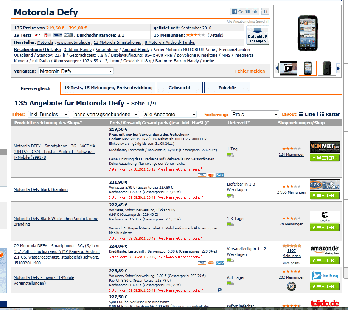Open the '28 Meinungen' shop reviews link
The width and height of the screenshot is (348, 310).
(x=291, y=224)
